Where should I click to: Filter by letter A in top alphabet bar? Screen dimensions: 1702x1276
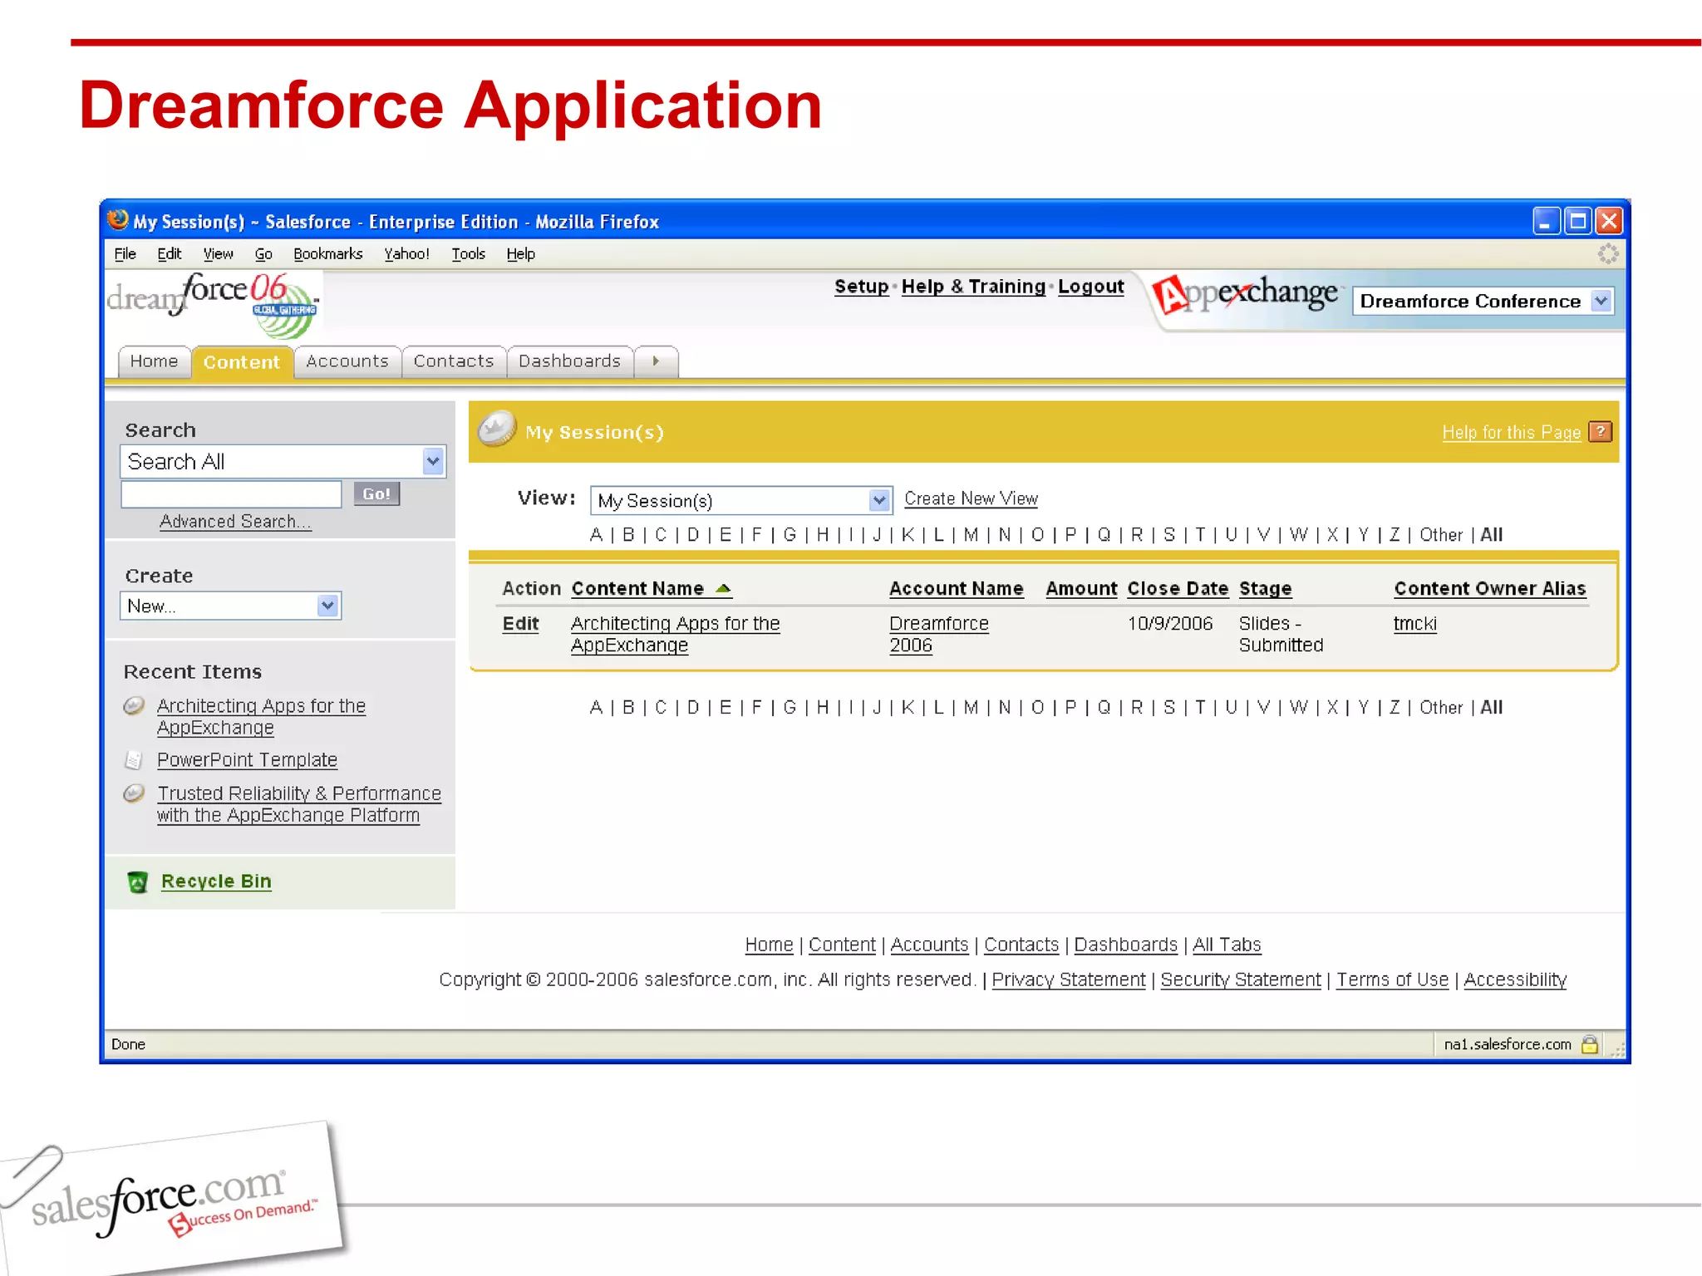(596, 535)
